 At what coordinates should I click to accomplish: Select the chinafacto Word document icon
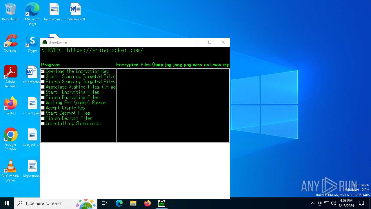32,75
